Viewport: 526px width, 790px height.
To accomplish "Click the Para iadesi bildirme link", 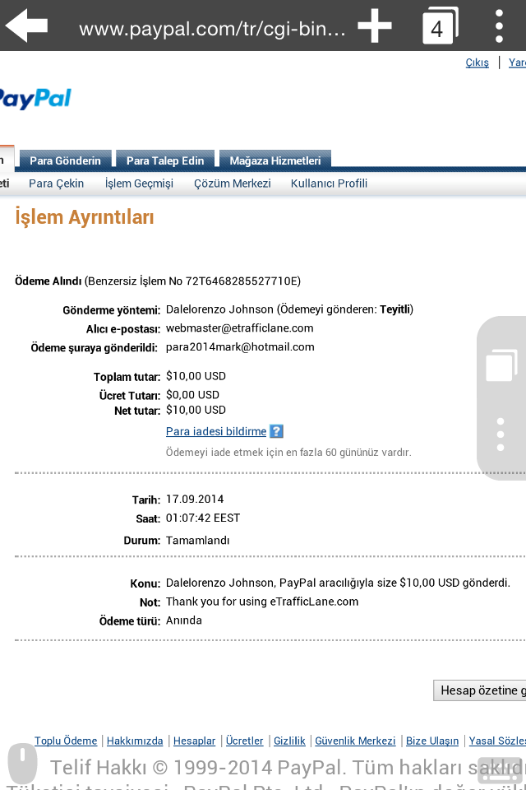I will 216,431.
